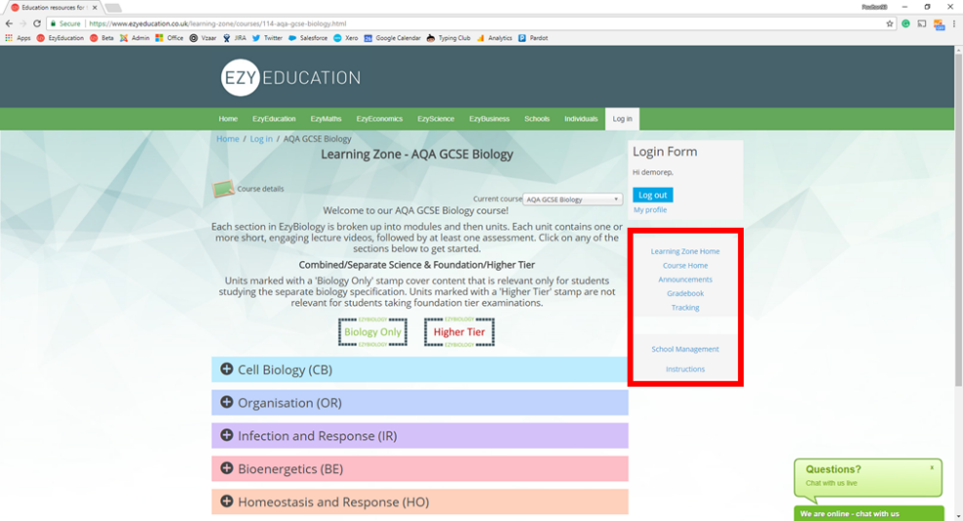Click the Questions? chat bubble
This screenshot has height=521, width=963.
pos(867,477)
